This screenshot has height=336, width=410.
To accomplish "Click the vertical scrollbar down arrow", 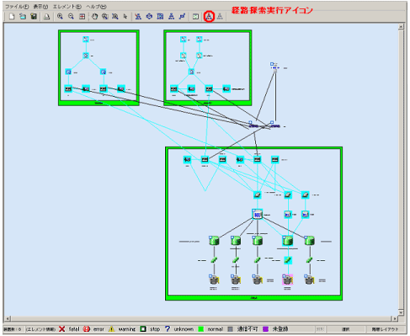I will tap(401, 312).
